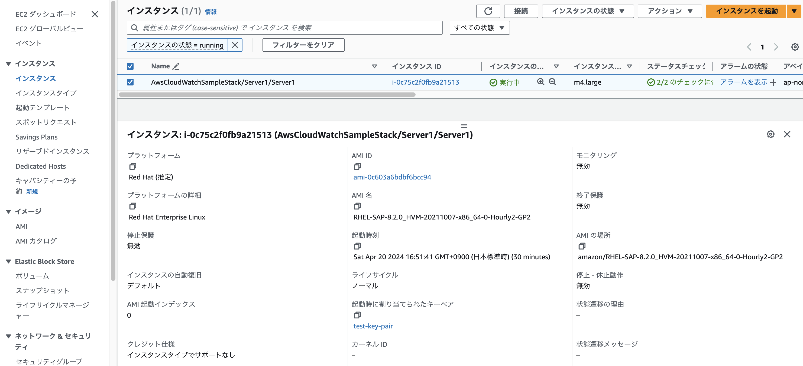Copy the 起動時刻 value with copy icon
Image resolution: width=803 pixels, height=366 pixels.
pyautogui.click(x=357, y=246)
